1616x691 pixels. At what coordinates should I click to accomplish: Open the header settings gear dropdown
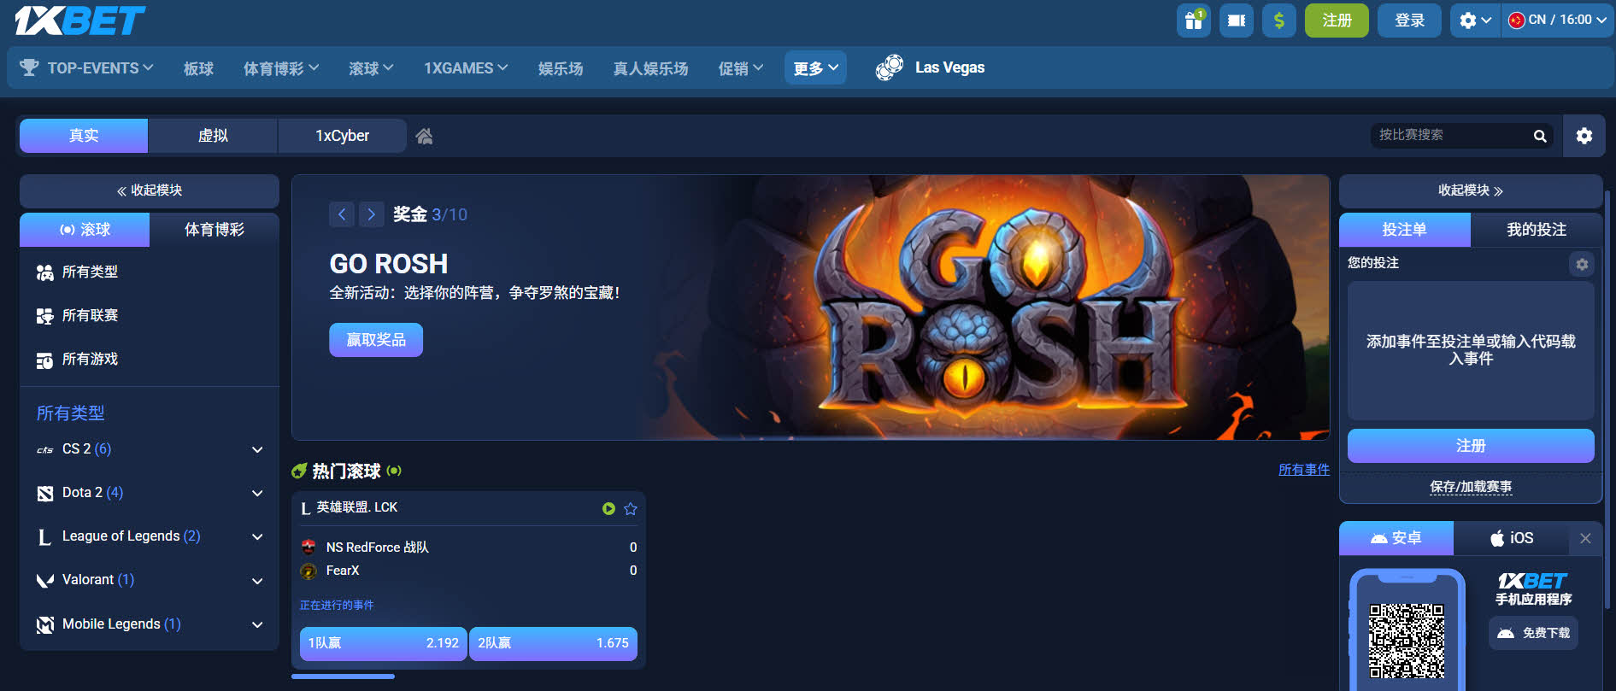click(1475, 20)
